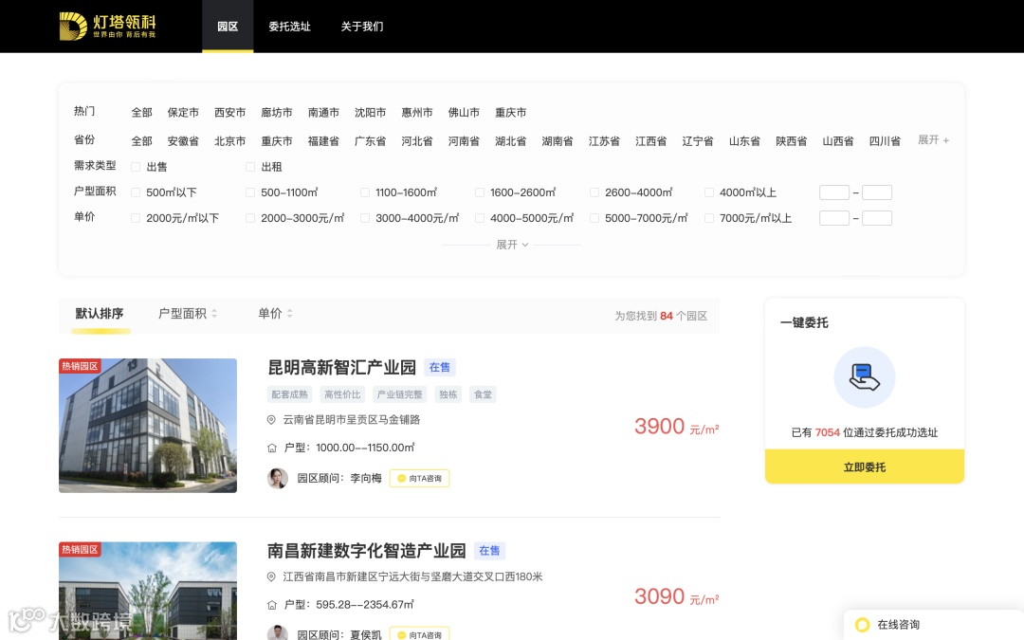
Task: Tick the 3000-4000元/㎡ checkbox
Action: pos(365,218)
